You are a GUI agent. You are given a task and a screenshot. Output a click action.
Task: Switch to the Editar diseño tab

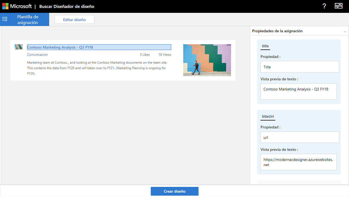point(74,20)
